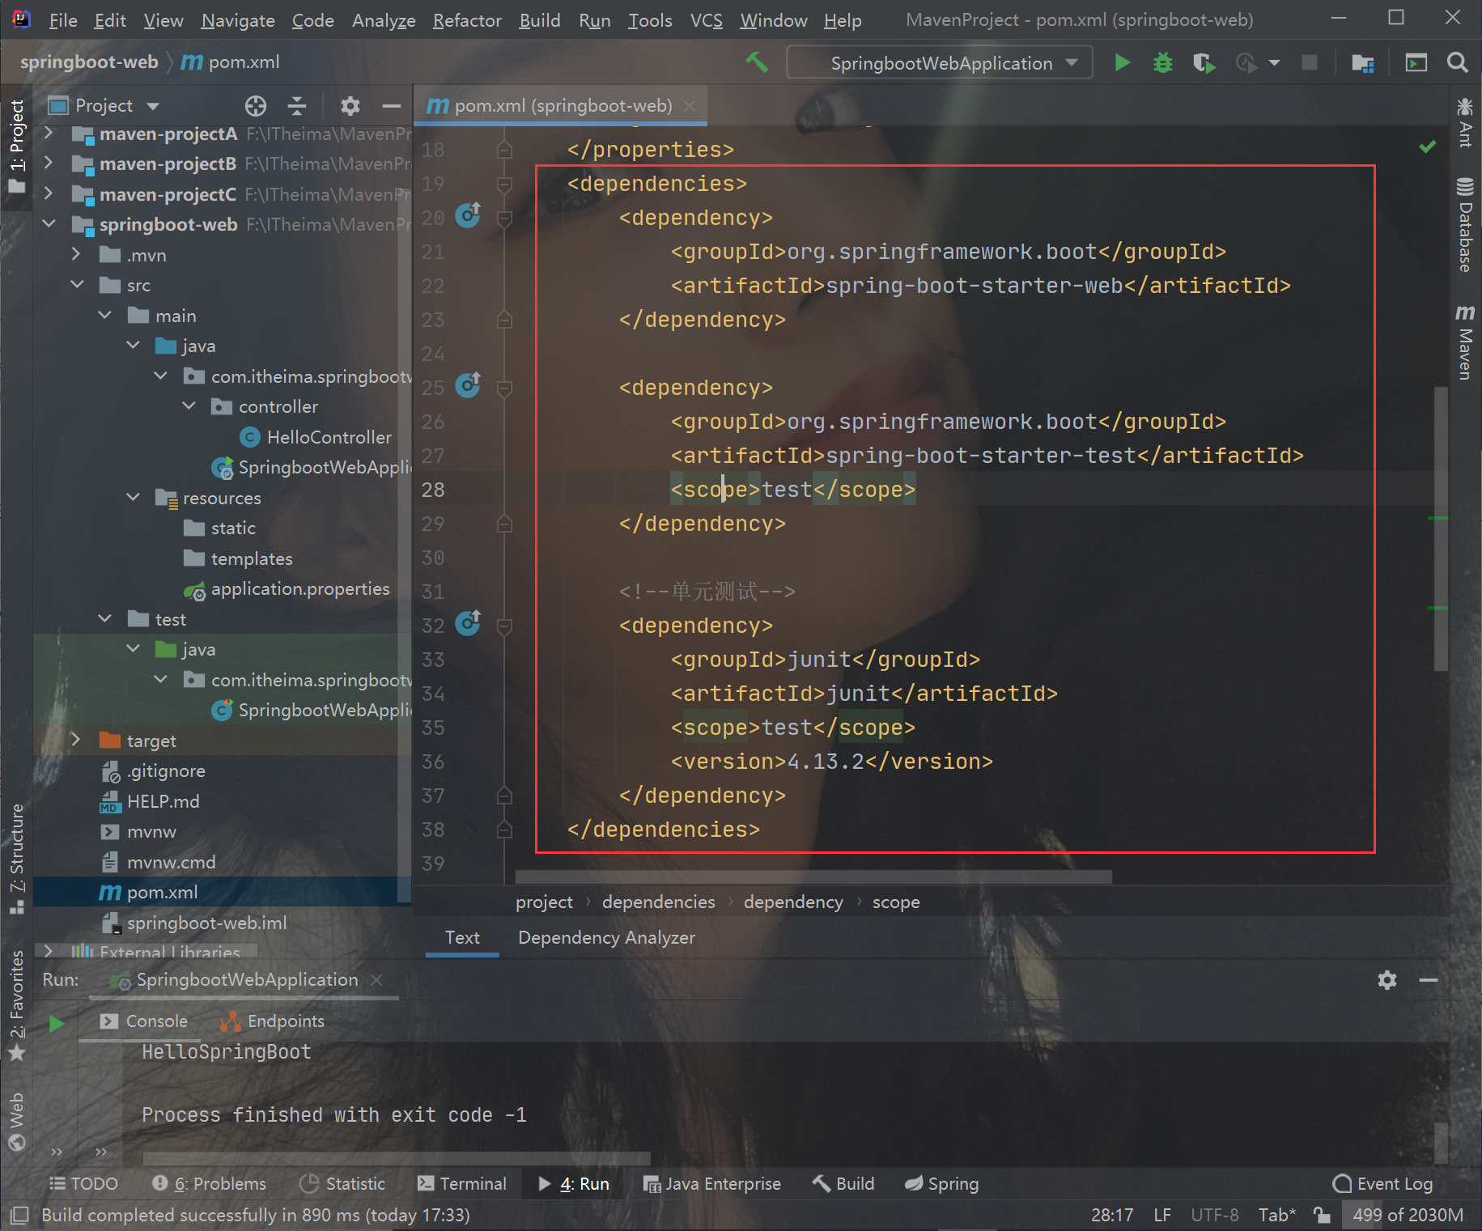This screenshot has width=1482, height=1231.
Task: Toggle tool window buttons icon in status bar corner
Action: 19,1215
